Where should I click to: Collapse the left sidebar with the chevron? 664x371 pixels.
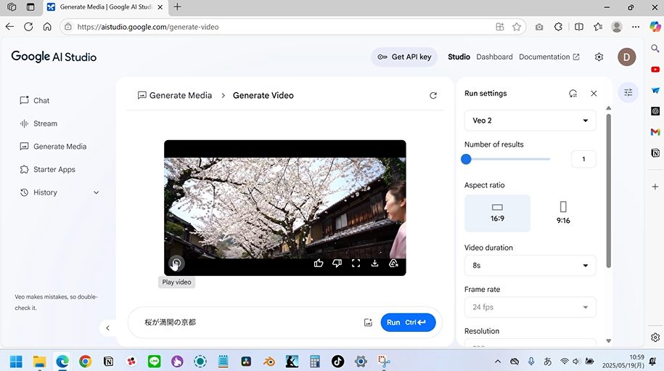[107, 328]
